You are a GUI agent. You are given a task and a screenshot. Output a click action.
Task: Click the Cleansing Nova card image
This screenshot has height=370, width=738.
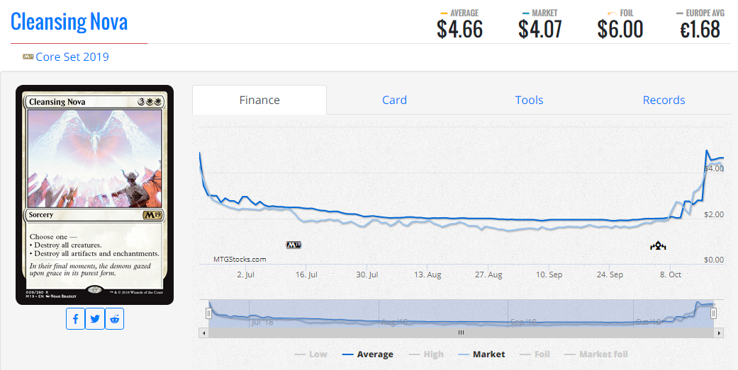click(94, 195)
